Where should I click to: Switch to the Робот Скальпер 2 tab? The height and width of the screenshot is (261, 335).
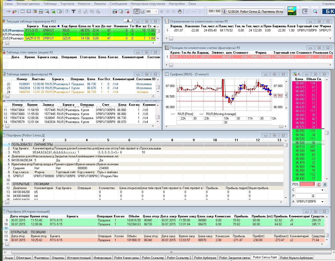179,258
